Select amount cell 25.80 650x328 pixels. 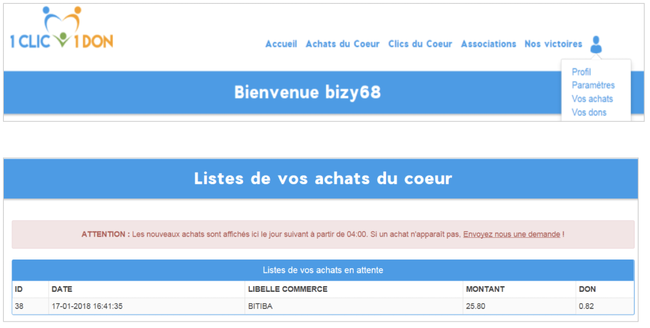tap(519, 306)
